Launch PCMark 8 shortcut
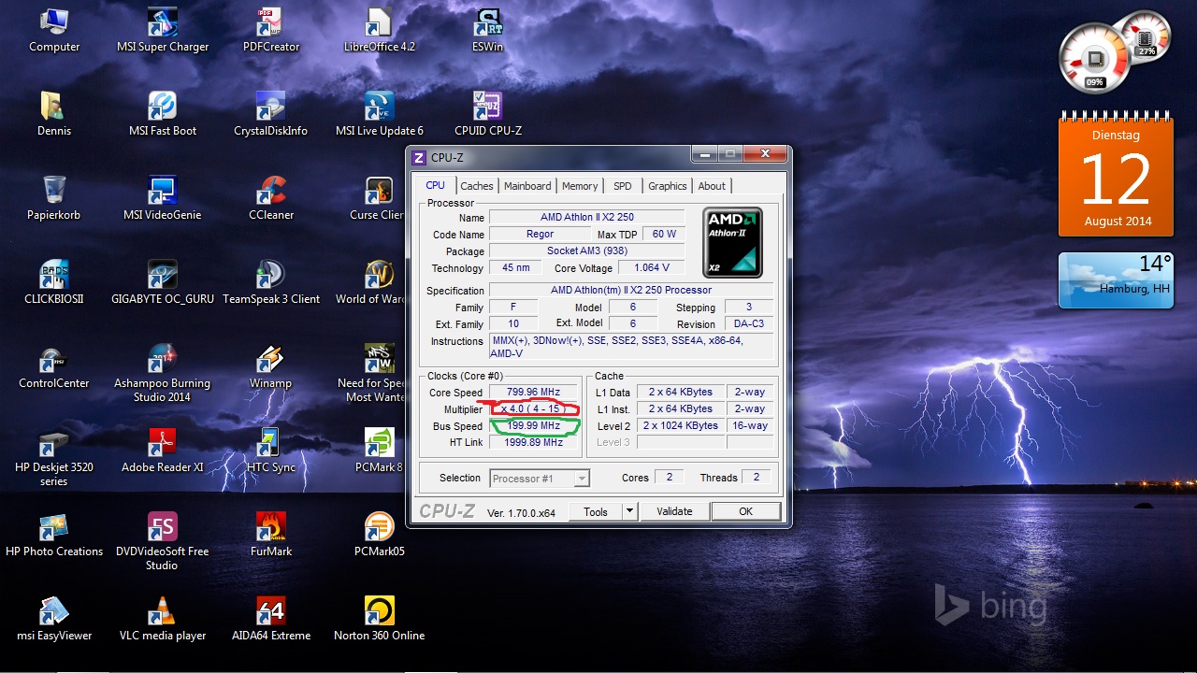1197x673 pixels. click(x=379, y=451)
